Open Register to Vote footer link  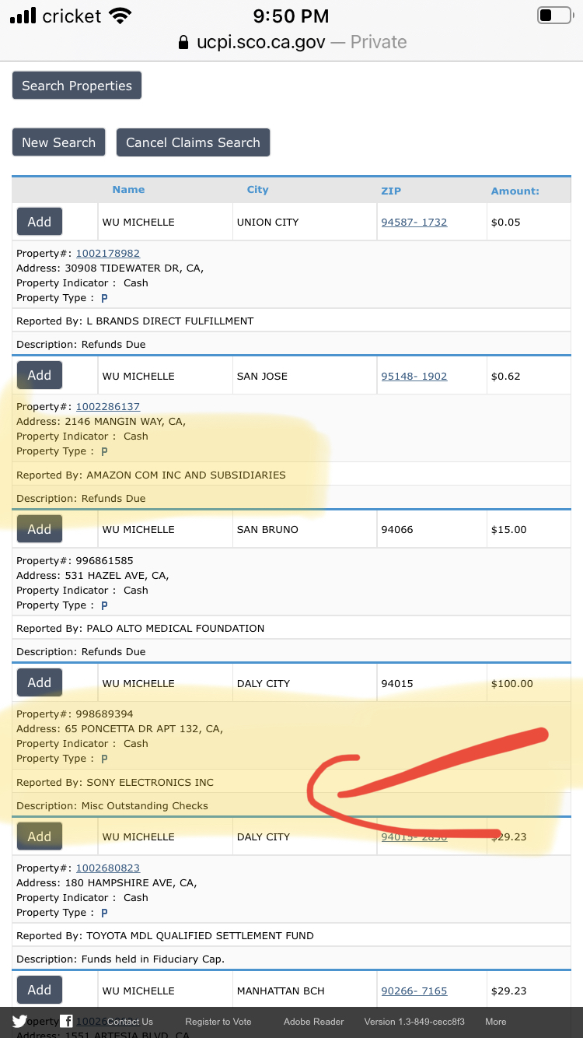(218, 1022)
